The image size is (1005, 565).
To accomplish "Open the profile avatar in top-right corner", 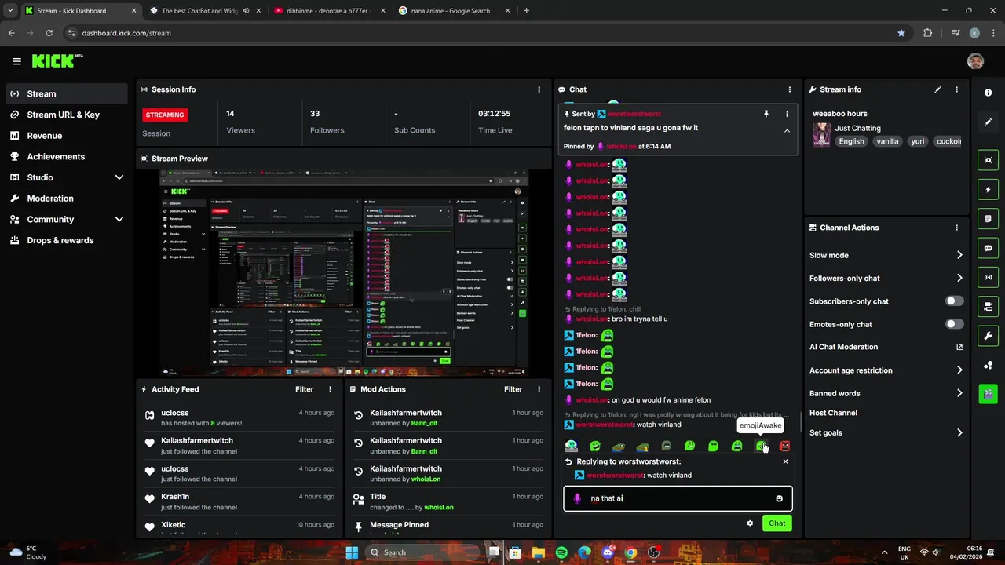I will 975,61.
